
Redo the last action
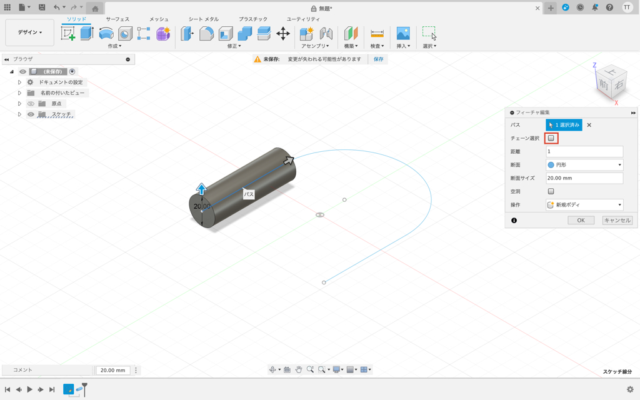click(x=74, y=7)
